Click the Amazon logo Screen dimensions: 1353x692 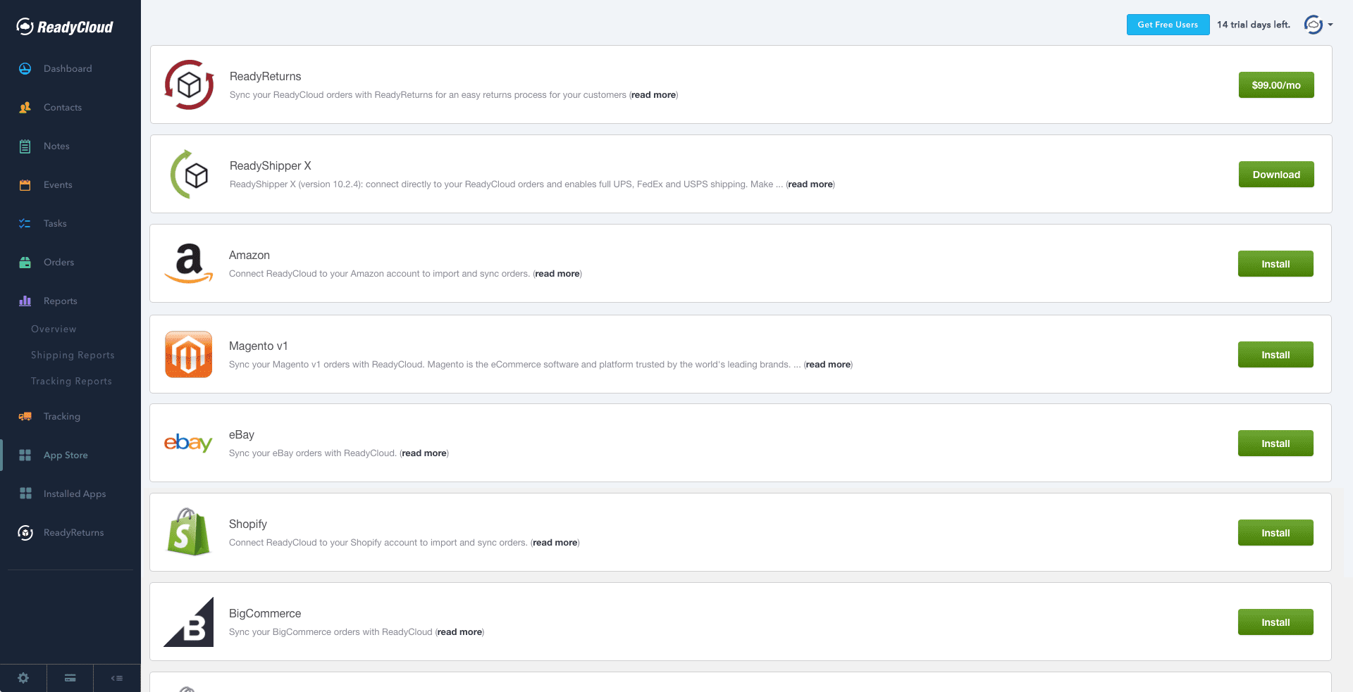[x=189, y=263]
